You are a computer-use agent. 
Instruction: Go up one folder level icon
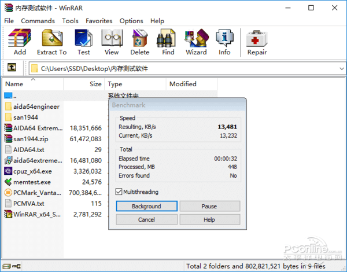click(x=12, y=68)
